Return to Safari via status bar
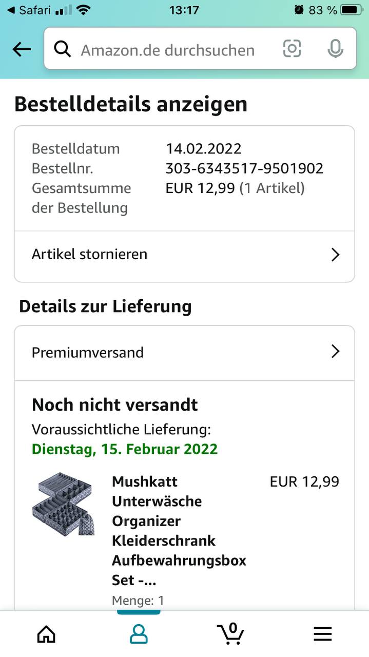The image size is (369, 657). pos(30,10)
